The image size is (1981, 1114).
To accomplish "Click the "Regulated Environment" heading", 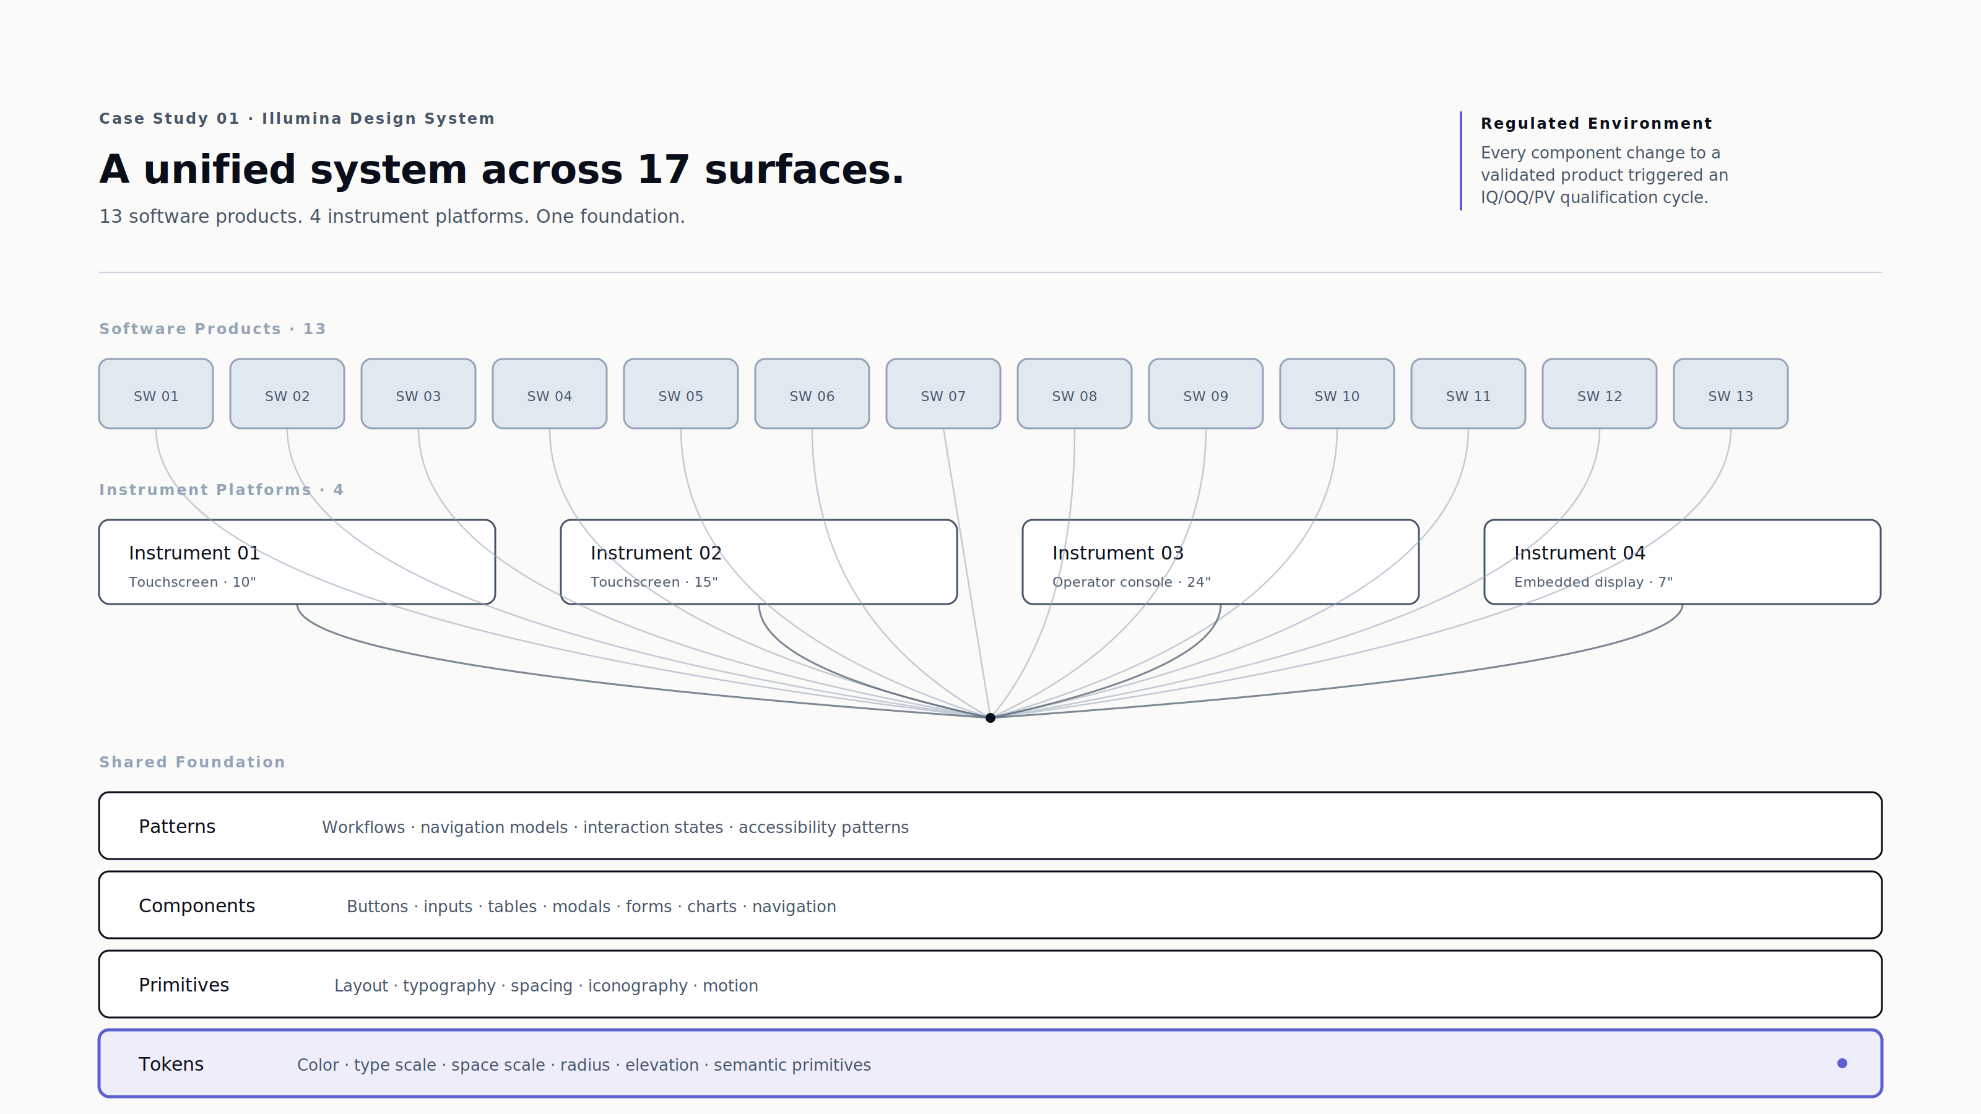I will pyautogui.click(x=1597, y=123).
